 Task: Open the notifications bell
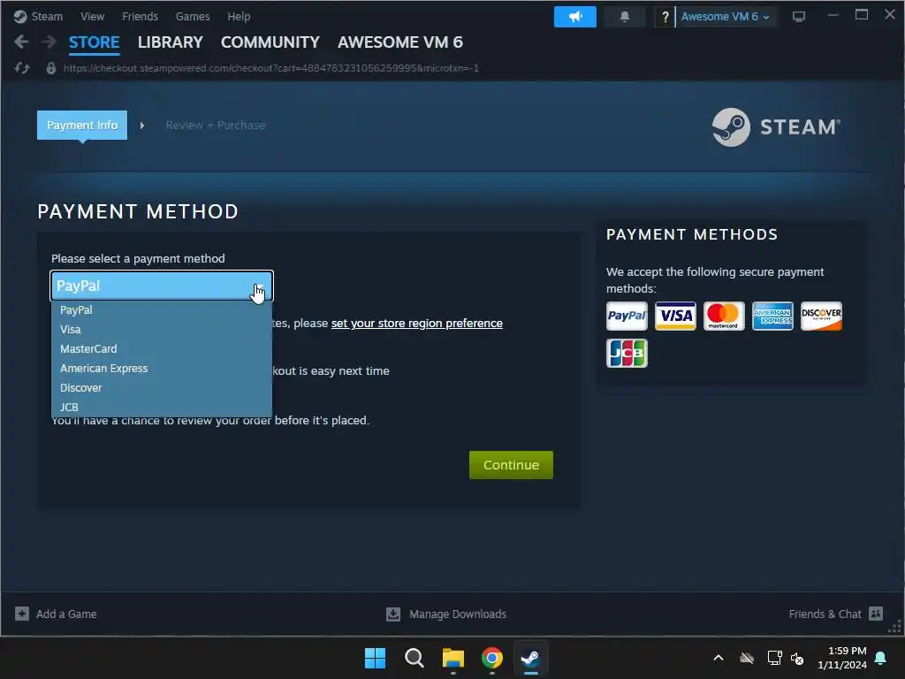[x=625, y=17]
